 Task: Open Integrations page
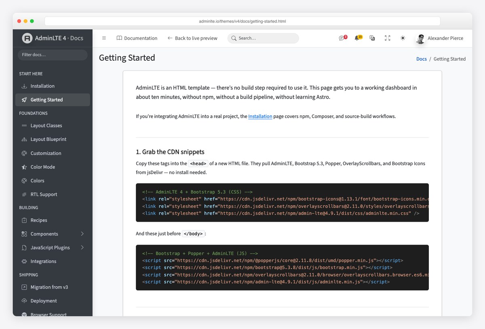click(53, 261)
